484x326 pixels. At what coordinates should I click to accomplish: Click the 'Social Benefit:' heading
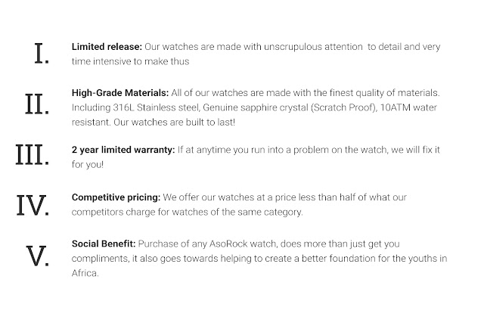104,244
